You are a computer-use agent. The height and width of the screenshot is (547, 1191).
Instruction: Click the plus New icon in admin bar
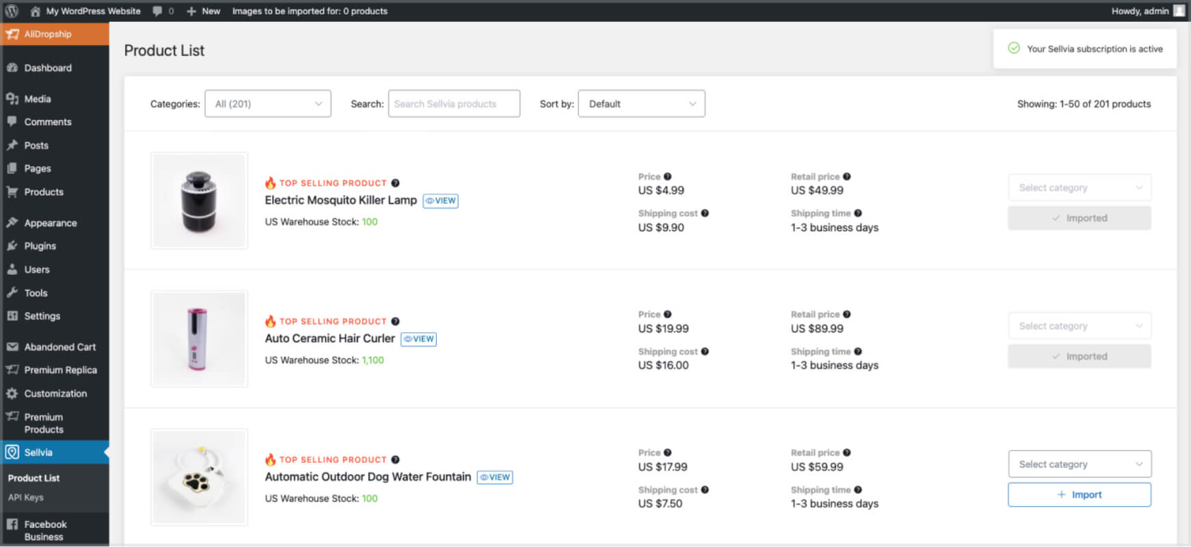point(191,11)
